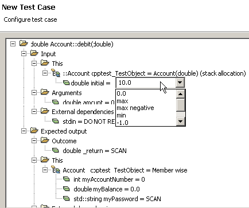249x208 pixels.
Task: Click the Expected output folder icon
Action: (x=34, y=131)
